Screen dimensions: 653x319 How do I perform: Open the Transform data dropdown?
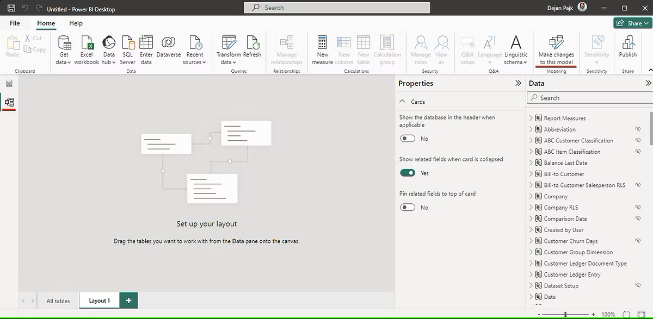pyautogui.click(x=229, y=62)
